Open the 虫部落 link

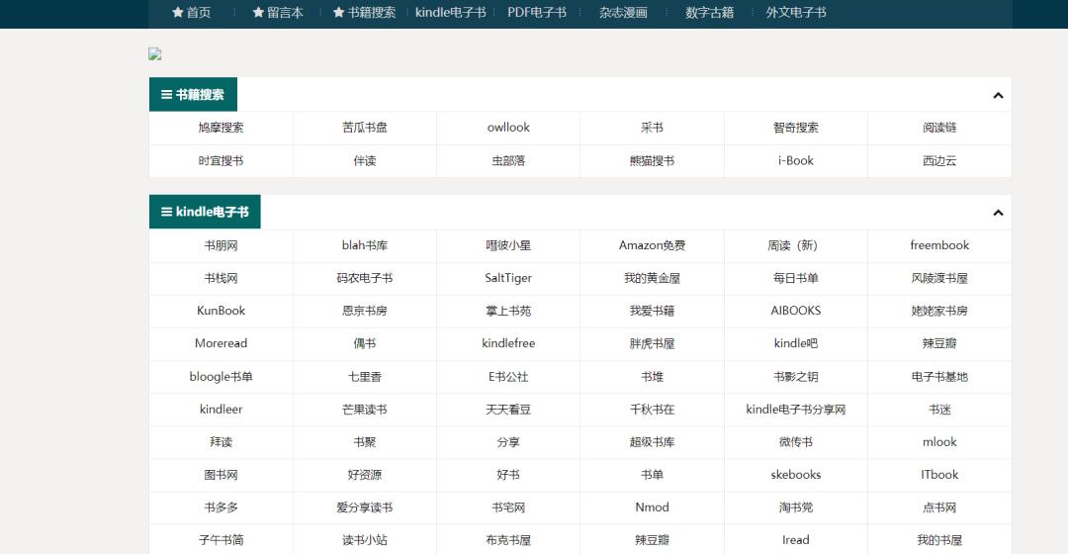[x=508, y=161]
